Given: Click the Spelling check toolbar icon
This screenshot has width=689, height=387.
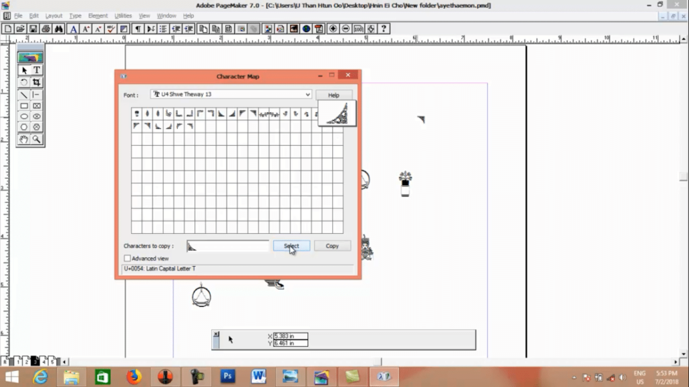Looking at the screenshot, I should (x=111, y=29).
